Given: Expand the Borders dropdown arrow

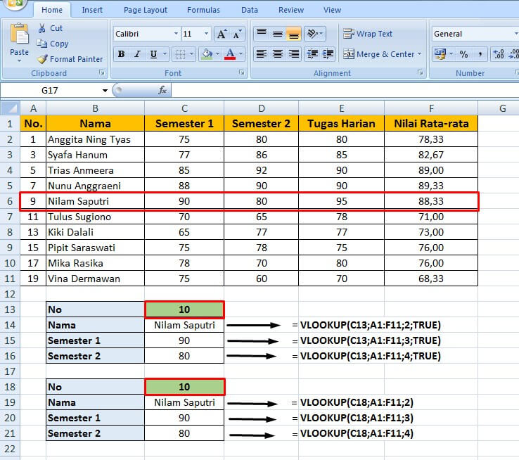Looking at the screenshot, I should click(191, 54).
